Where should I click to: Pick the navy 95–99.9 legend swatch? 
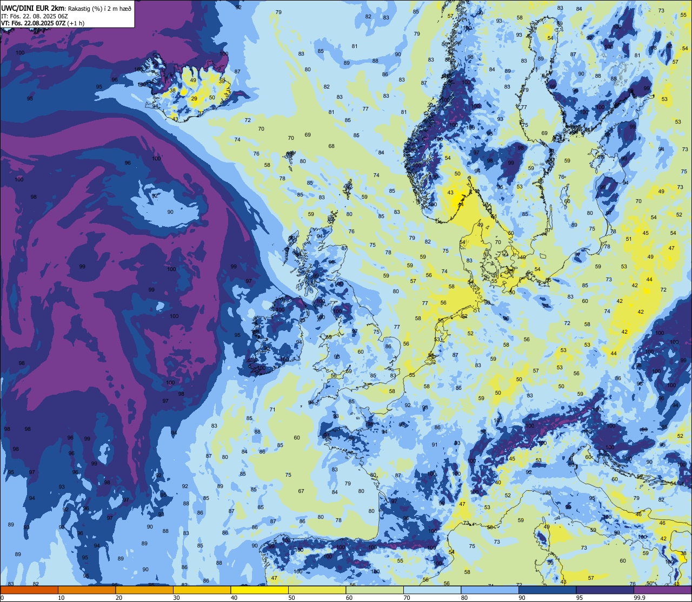[x=605, y=590]
